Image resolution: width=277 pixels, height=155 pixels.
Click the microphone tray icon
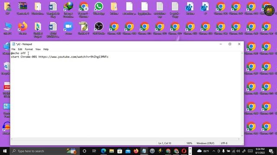point(223,151)
